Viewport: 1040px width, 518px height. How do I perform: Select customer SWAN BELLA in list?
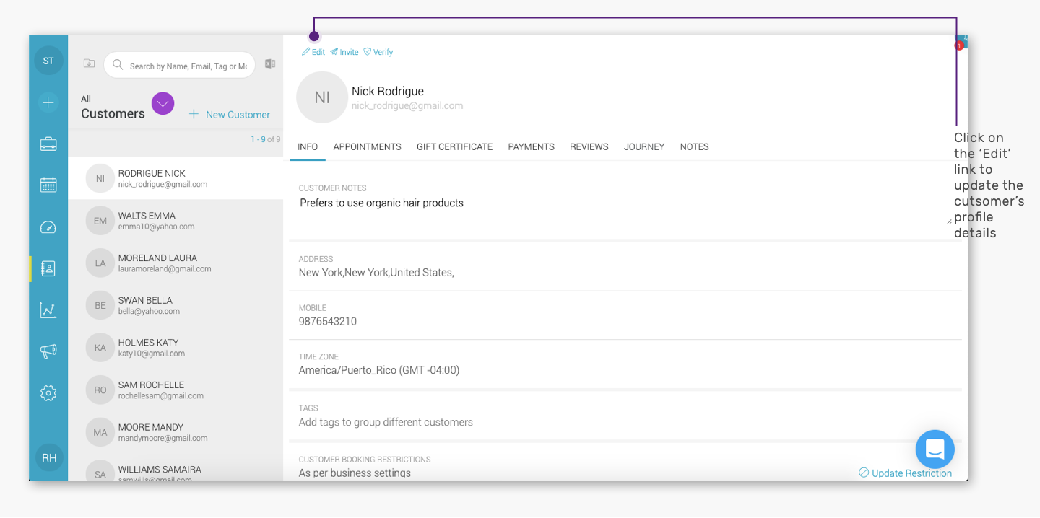(175, 305)
